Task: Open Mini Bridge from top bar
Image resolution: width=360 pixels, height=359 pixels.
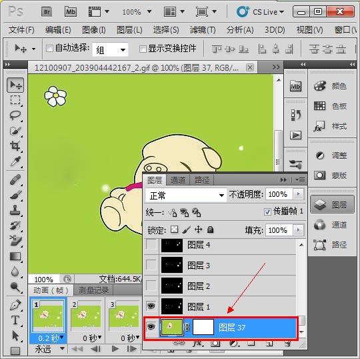Action: (x=71, y=12)
